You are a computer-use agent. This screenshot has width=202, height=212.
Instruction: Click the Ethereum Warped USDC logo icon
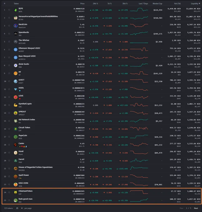coord(16,50)
